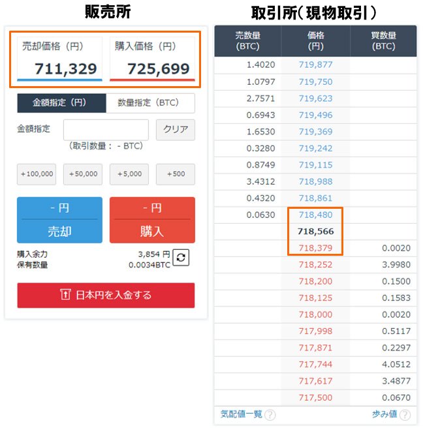This screenshot has width=423, height=430.
Task: Select ask price 719,623
Action: click(315, 99)
